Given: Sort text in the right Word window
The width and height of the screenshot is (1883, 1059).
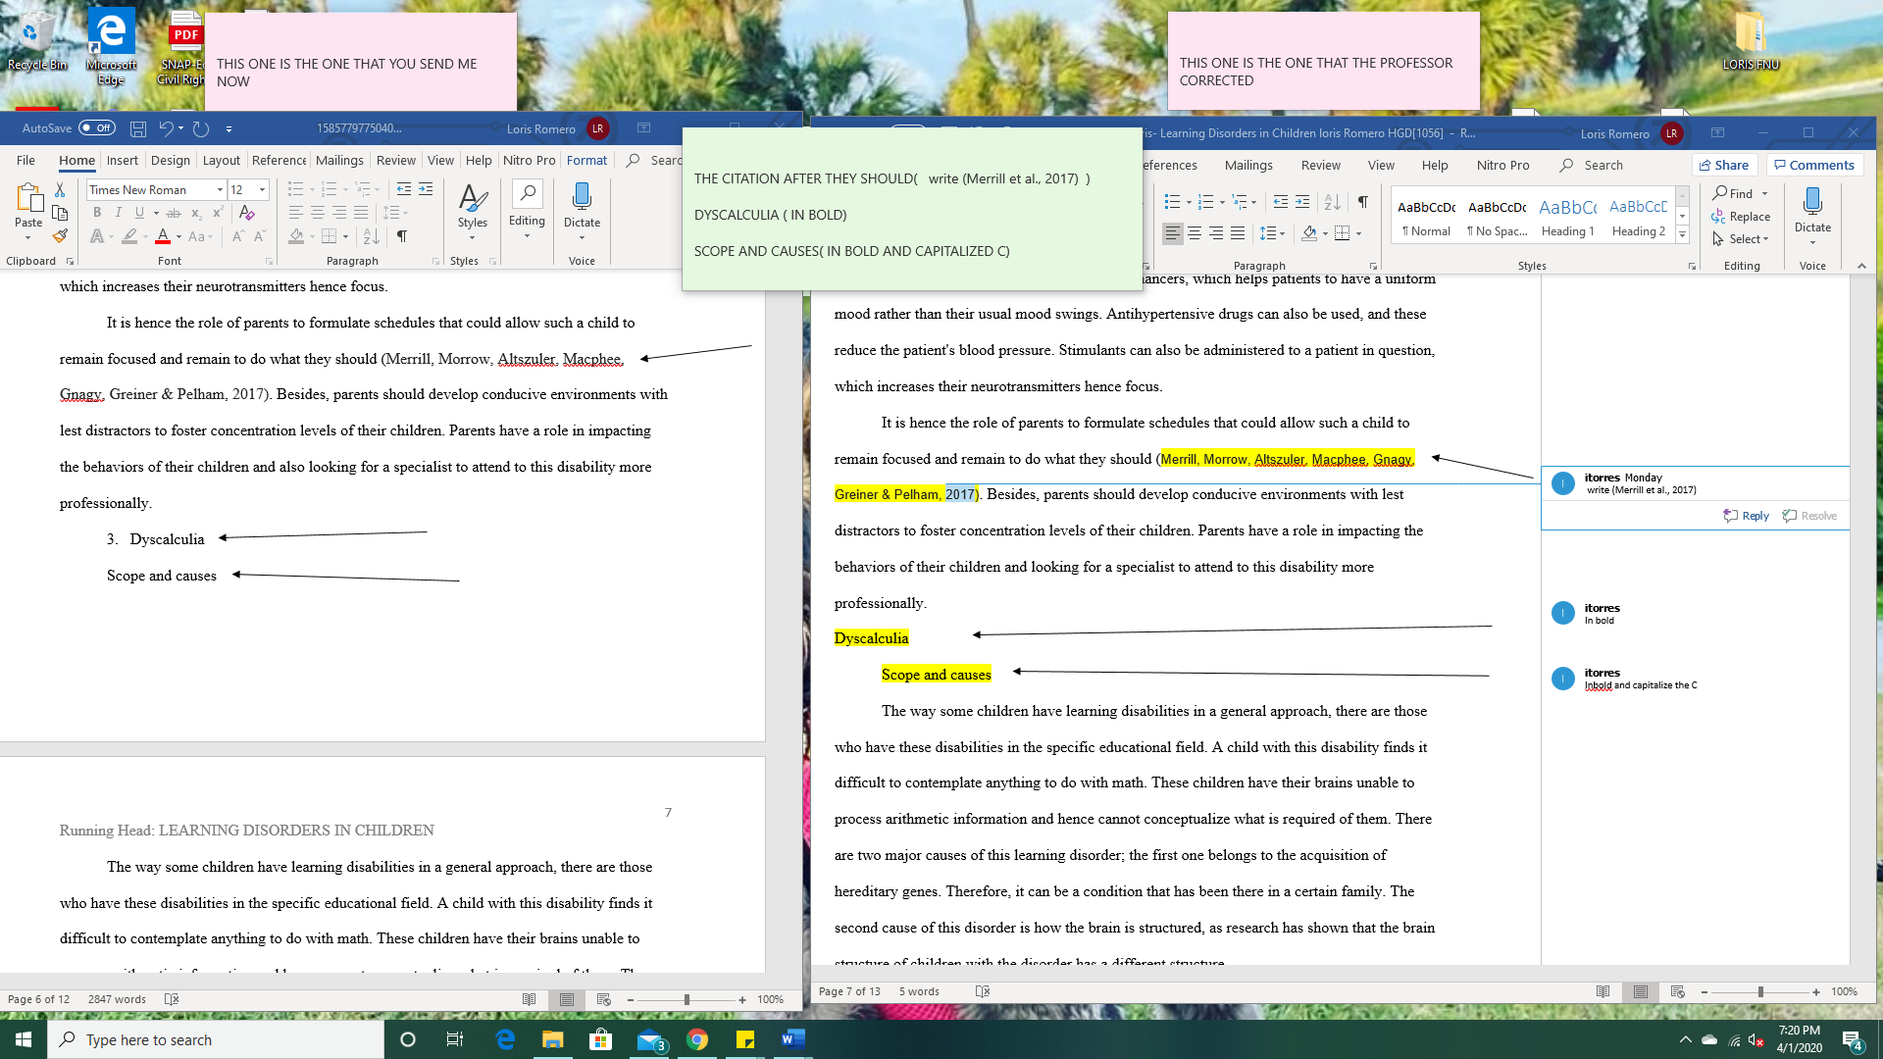Looking at the screenshot, I should [1332, 202].
